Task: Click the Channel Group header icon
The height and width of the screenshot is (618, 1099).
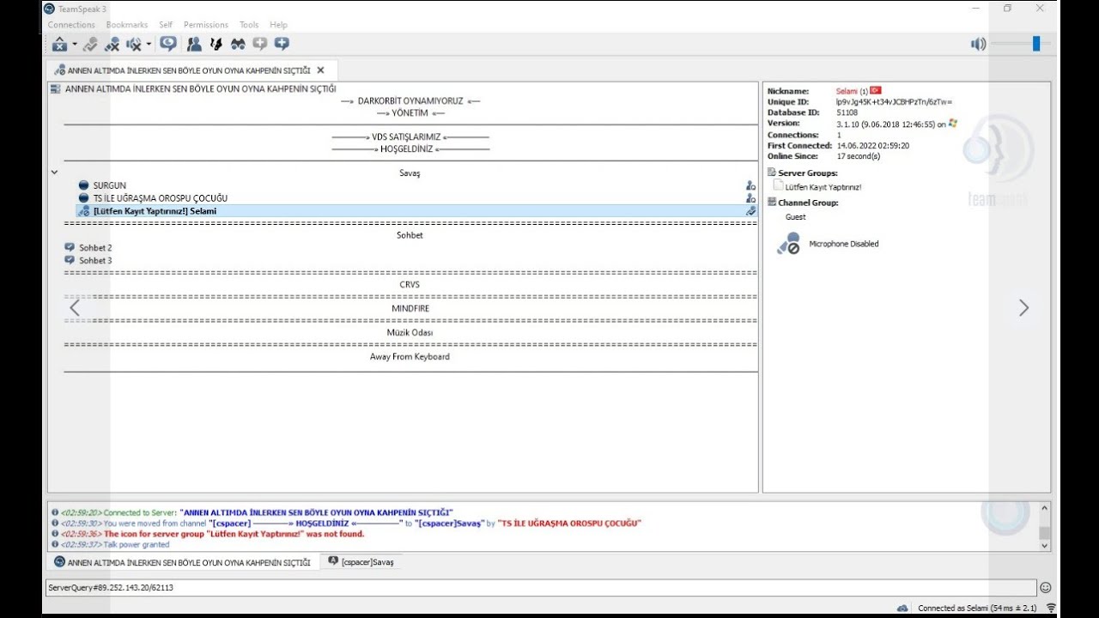Action: tap(772, 203)
